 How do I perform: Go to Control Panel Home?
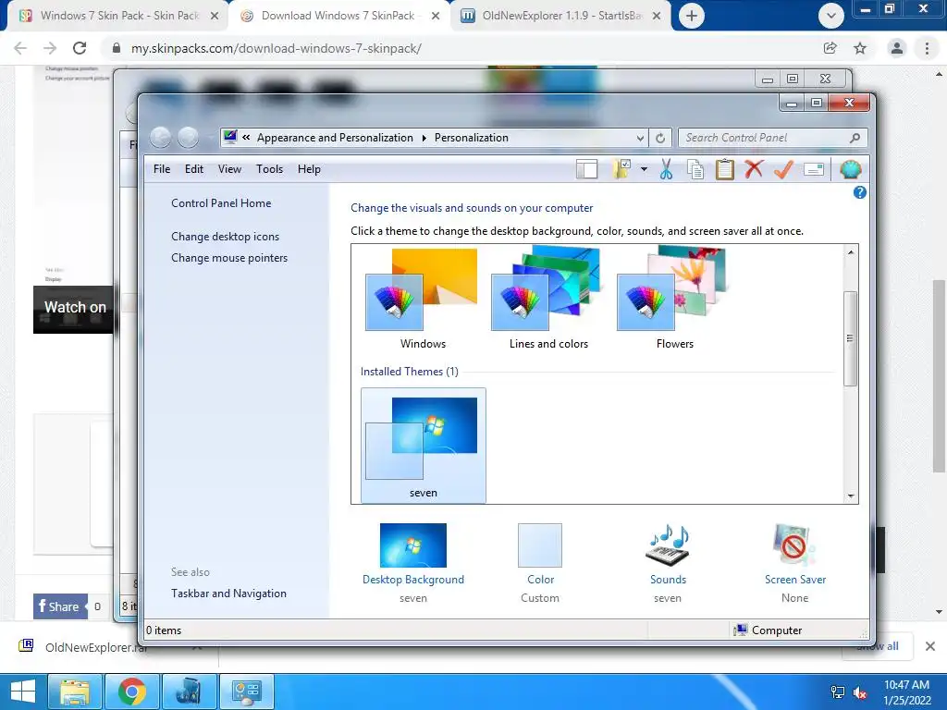click(x=221, y=203)
